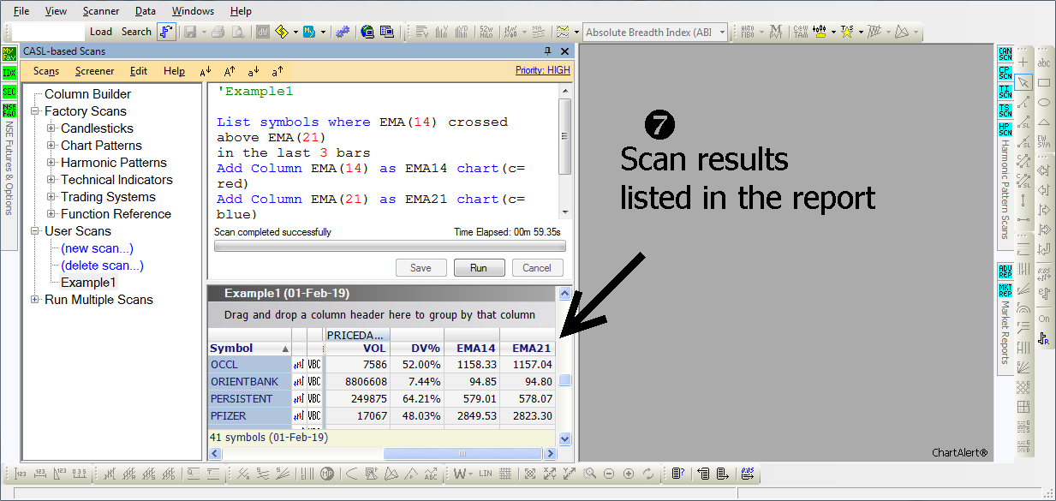
Task: Select the ellipse drawing tool
Action: click(1044, 102)
